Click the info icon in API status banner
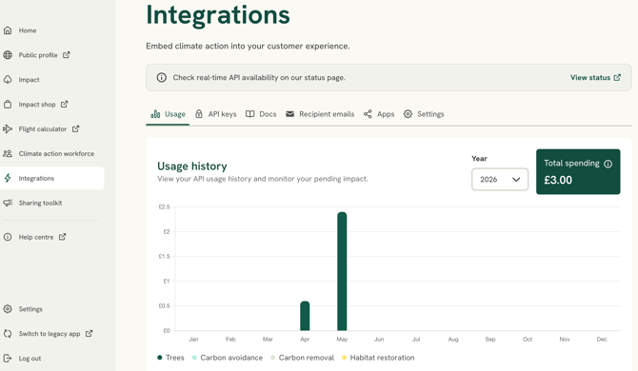This screenshot has height=371, width=638. 162,78
